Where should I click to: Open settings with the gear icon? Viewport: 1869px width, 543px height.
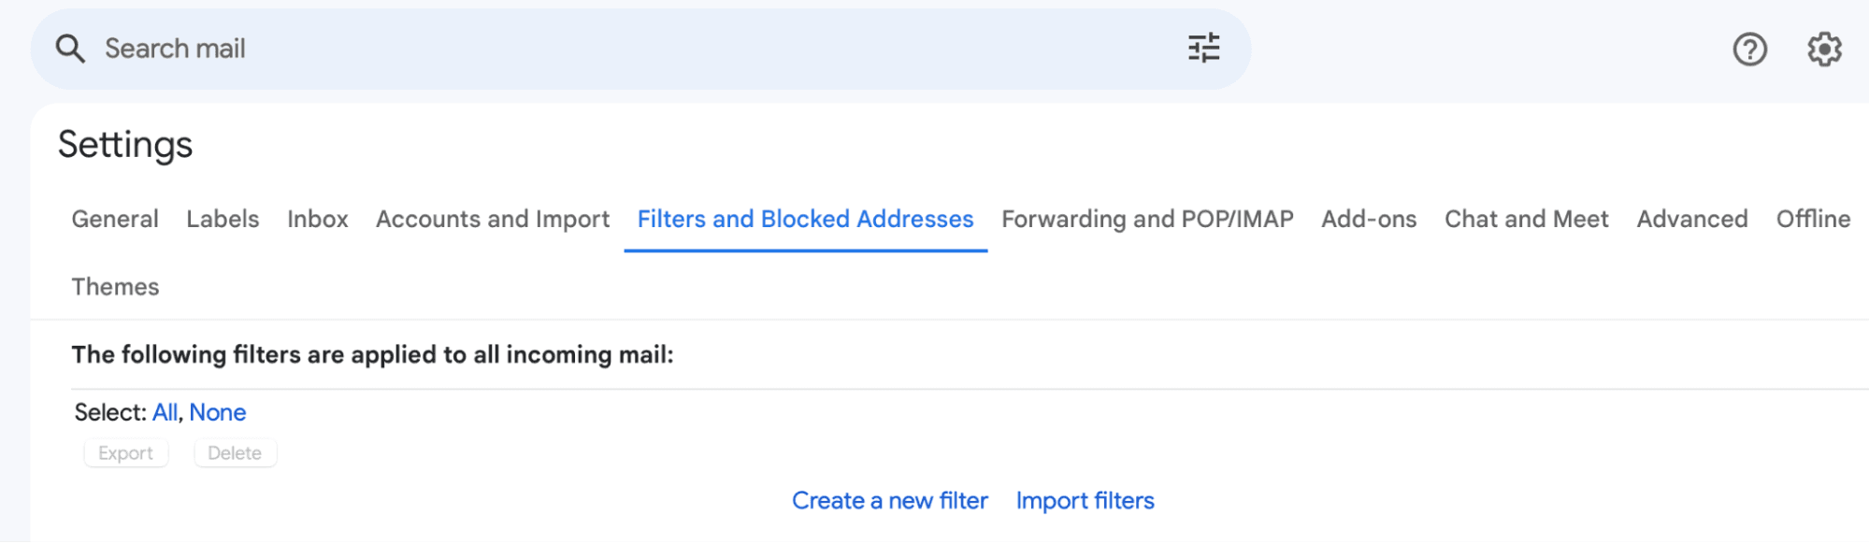pos(1825,48)
